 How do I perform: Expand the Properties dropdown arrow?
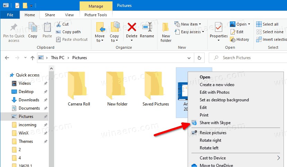coord(218,40)
